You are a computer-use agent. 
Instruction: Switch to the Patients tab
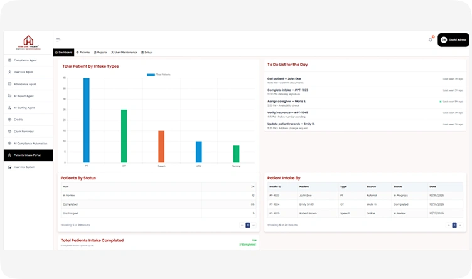pyautogui.click(x=83, y=52)
